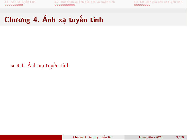Click the footer chapter title text
The width and height of the screenshot is (187, 140).
[93, 137]
